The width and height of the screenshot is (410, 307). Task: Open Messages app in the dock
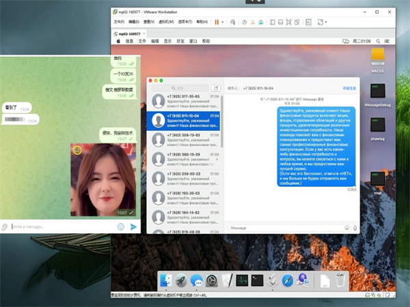(197, 280)
